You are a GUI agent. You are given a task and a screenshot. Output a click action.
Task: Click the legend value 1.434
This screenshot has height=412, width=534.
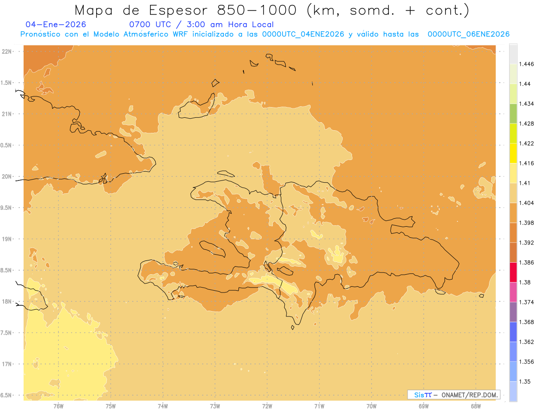(527, 104)
